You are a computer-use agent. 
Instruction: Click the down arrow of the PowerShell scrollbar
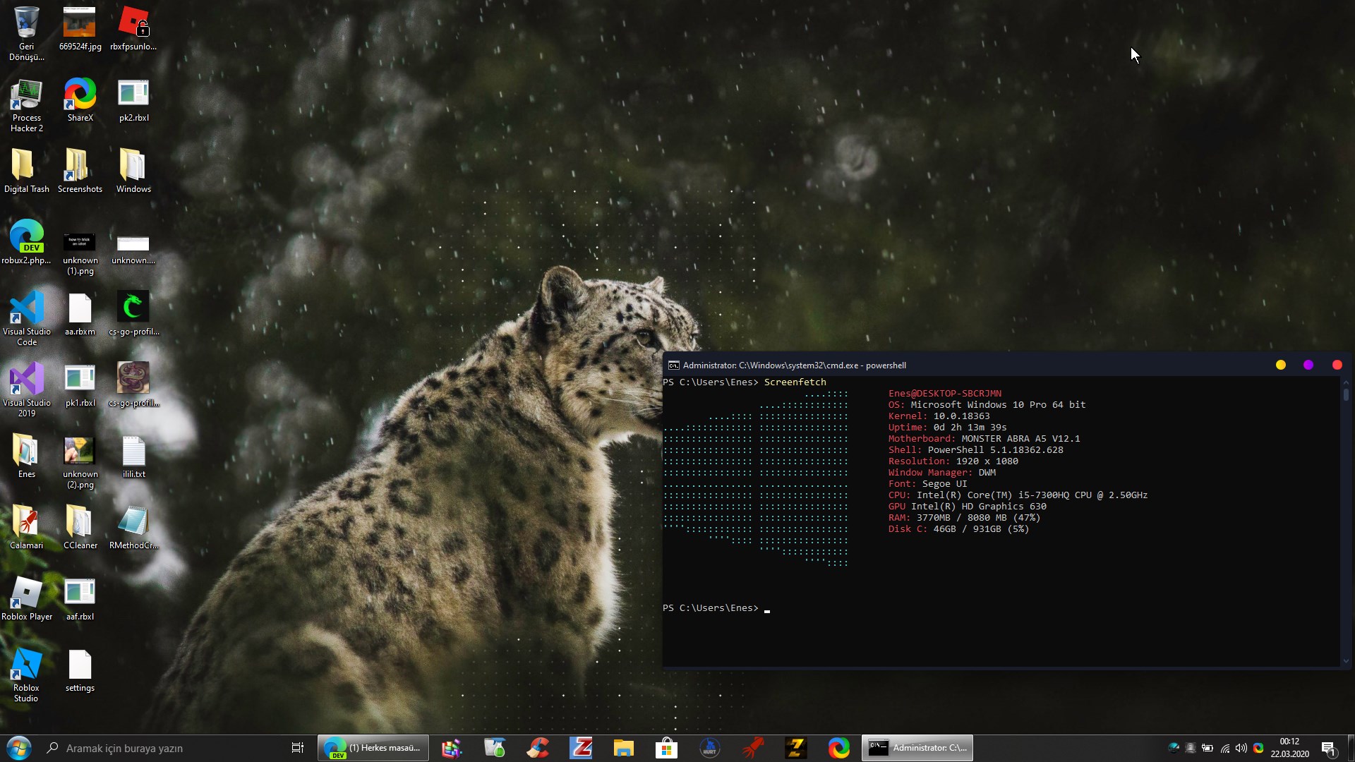click(x=1346, y=661)
